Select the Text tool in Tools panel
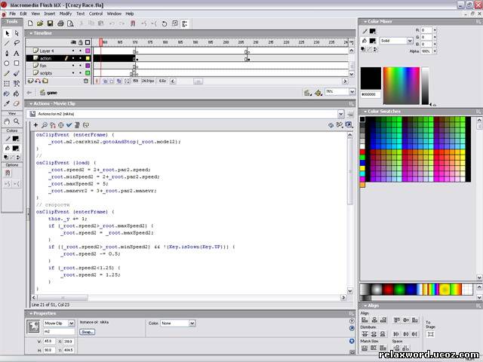483x362 pixels. pyautogui.click(x=17, y=54)
